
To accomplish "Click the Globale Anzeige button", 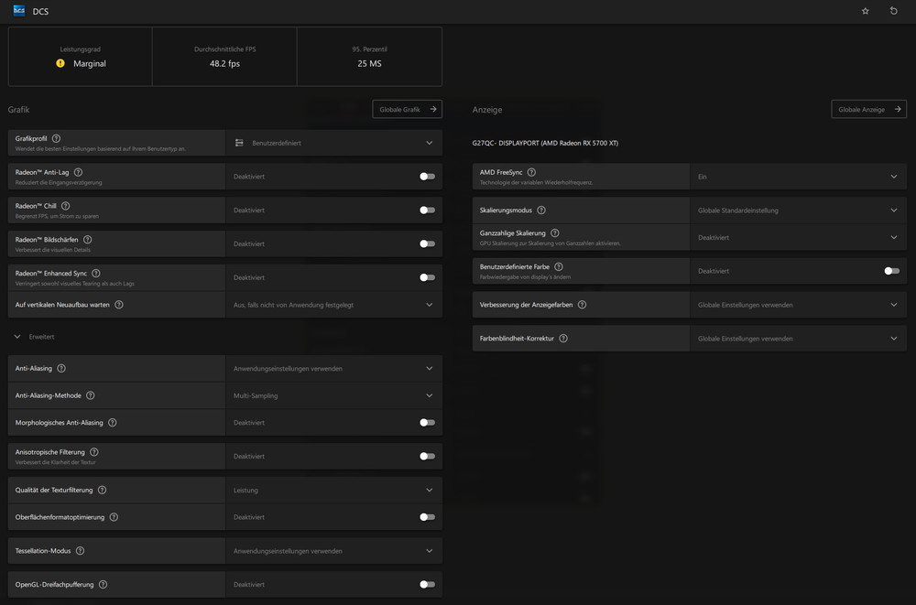I will [x=868, y=108].
